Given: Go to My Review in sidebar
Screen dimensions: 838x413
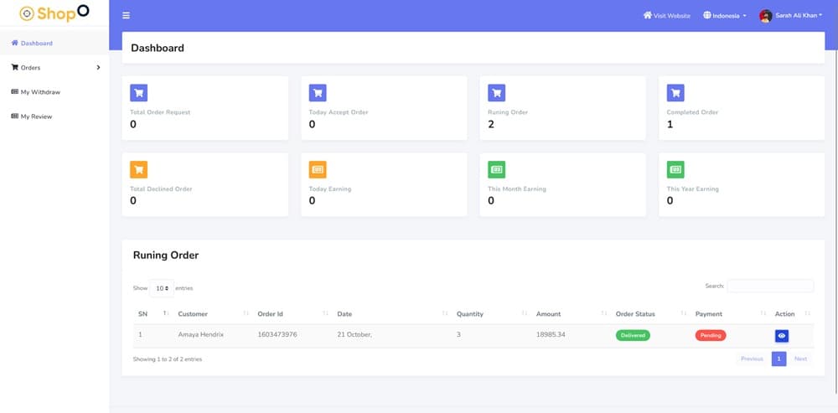Looking at the screenshot, I should coord(36,116).
